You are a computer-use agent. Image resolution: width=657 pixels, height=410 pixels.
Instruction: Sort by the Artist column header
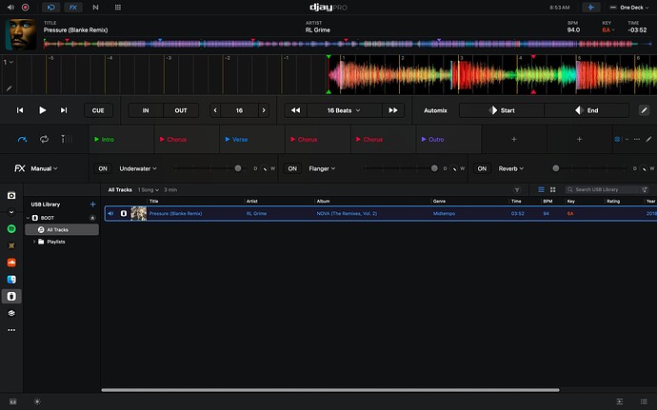click(x=251, y=201)
